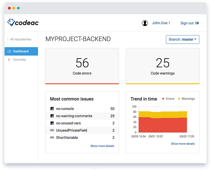Viewport: 211px width, 170px height.
Task: Open the Dashboard sidebar item
Action: [x=21, y=51]
